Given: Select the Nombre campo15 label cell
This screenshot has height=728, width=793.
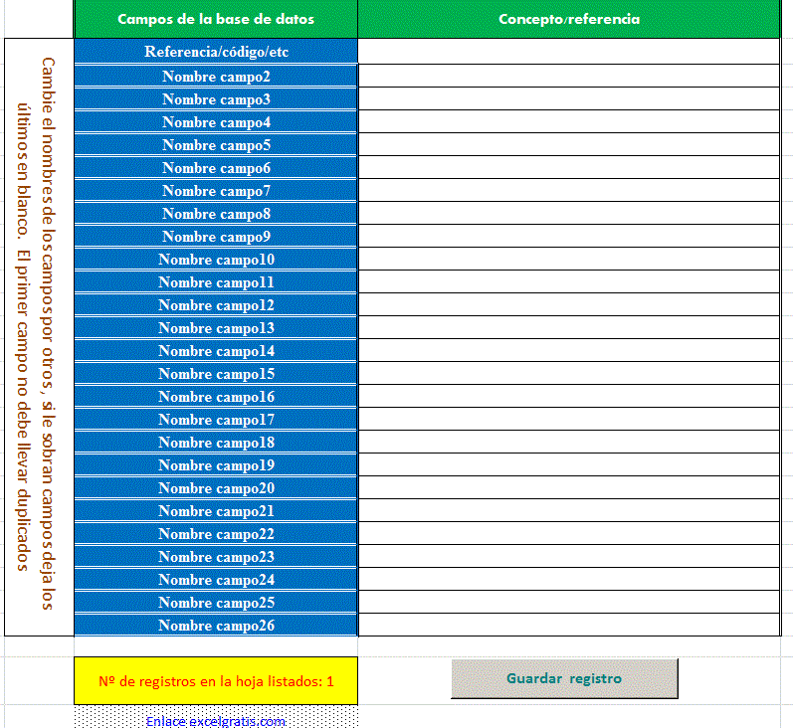Looking at the screenshot, I should [216, 373].
